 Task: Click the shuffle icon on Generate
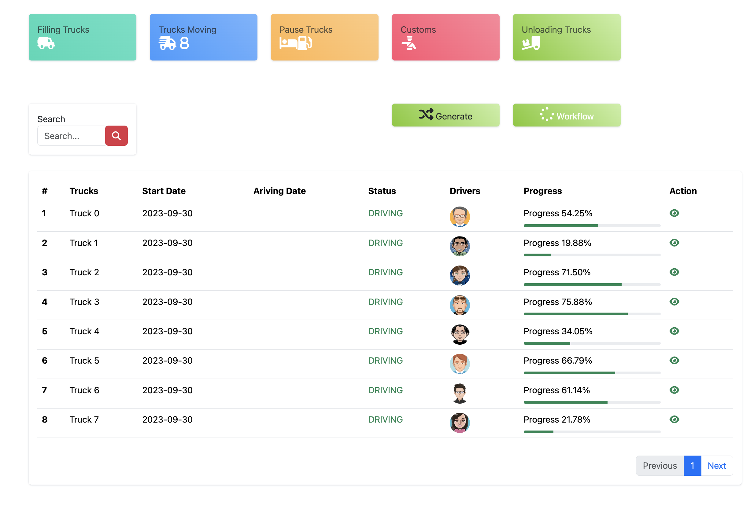(x=426, y=115)
